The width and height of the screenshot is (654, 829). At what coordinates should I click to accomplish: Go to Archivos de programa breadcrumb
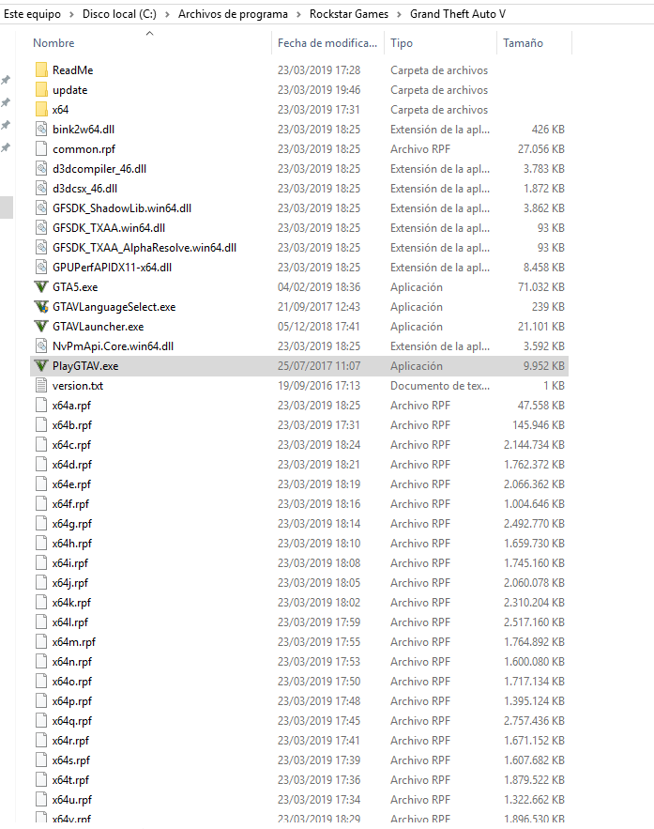(233, 14)
